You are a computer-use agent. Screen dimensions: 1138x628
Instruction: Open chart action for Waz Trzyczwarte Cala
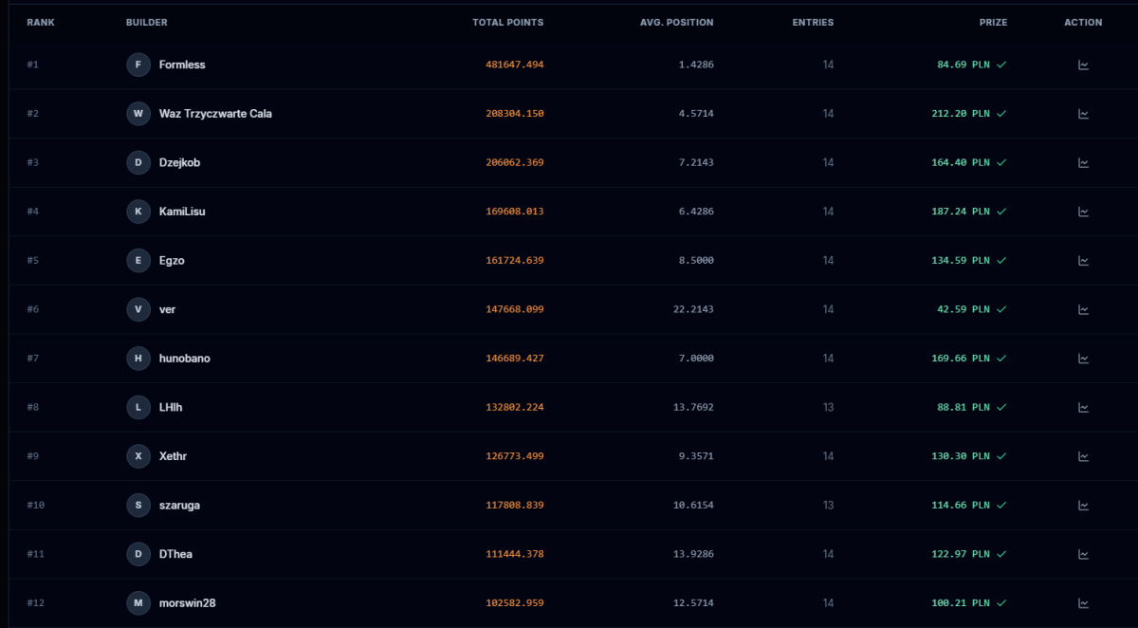[x=1083, y=114]
